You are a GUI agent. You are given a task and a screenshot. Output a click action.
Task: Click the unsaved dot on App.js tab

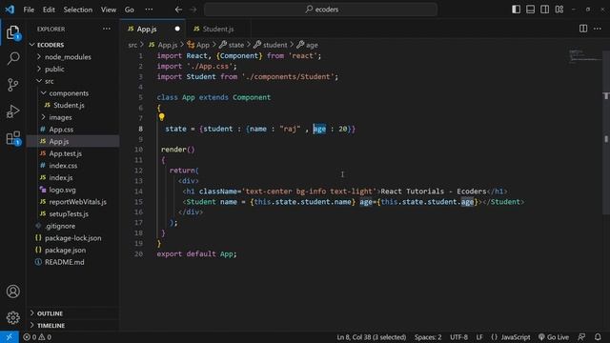(177, 29)
